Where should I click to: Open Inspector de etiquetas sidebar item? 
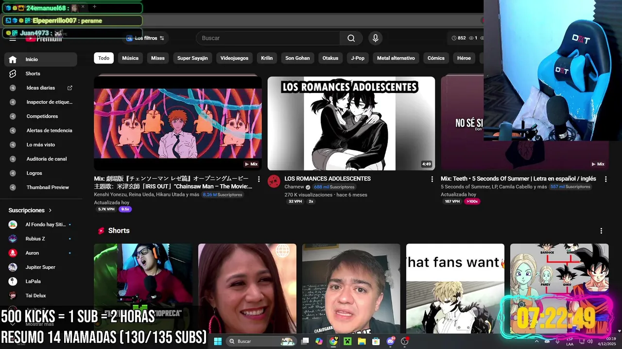[41, 102]
